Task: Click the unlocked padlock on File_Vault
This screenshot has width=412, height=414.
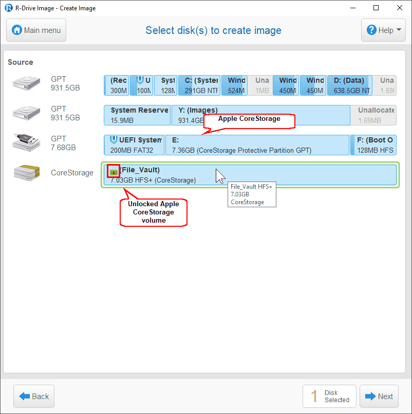Action: [x=114, y=171]
